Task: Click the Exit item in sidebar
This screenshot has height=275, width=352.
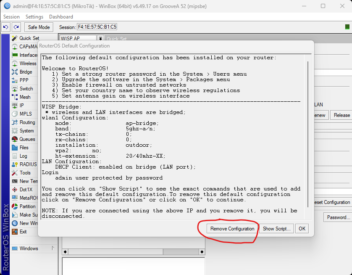Action: click(x=23, y=232)
